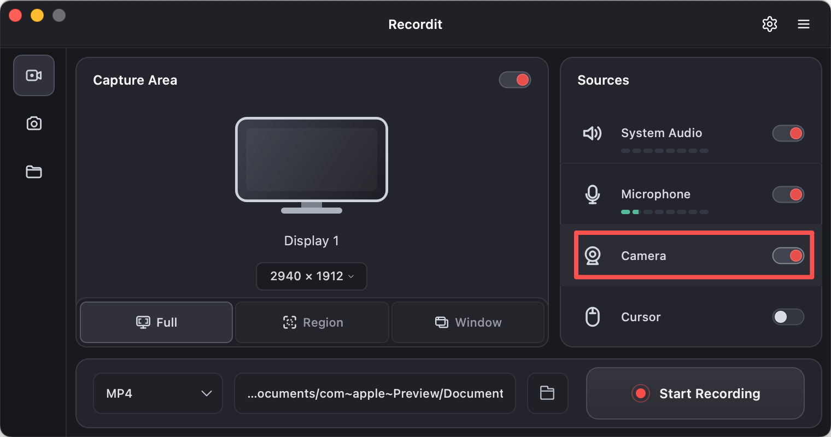Switch to video recording mode in sidebar
The height and width of the screenshot is (437, 831).
34,75
